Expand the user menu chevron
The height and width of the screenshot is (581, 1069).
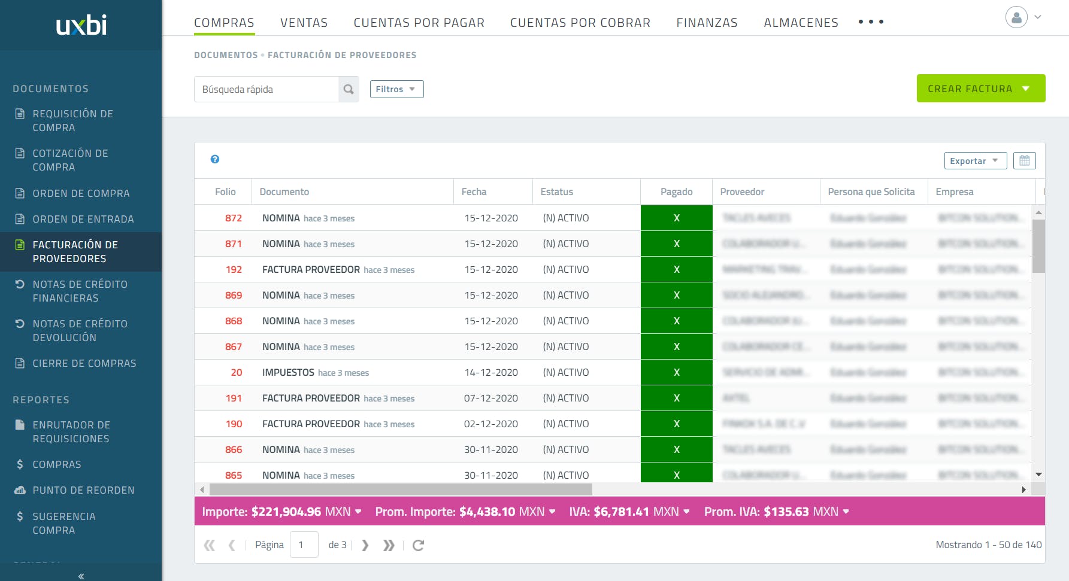pyautogui.click(x=1038, y=17)
